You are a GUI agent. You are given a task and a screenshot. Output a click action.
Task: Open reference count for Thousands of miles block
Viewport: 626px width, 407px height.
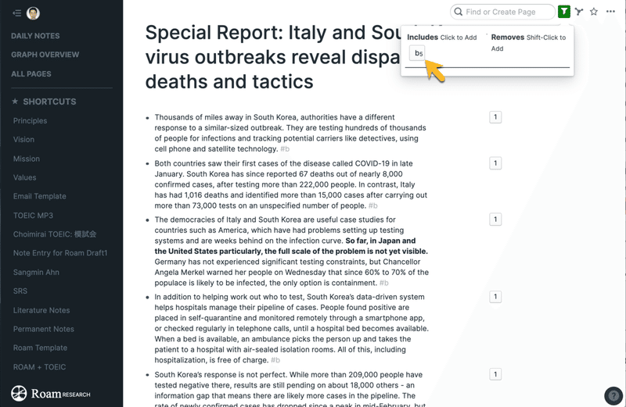(495, 117)
